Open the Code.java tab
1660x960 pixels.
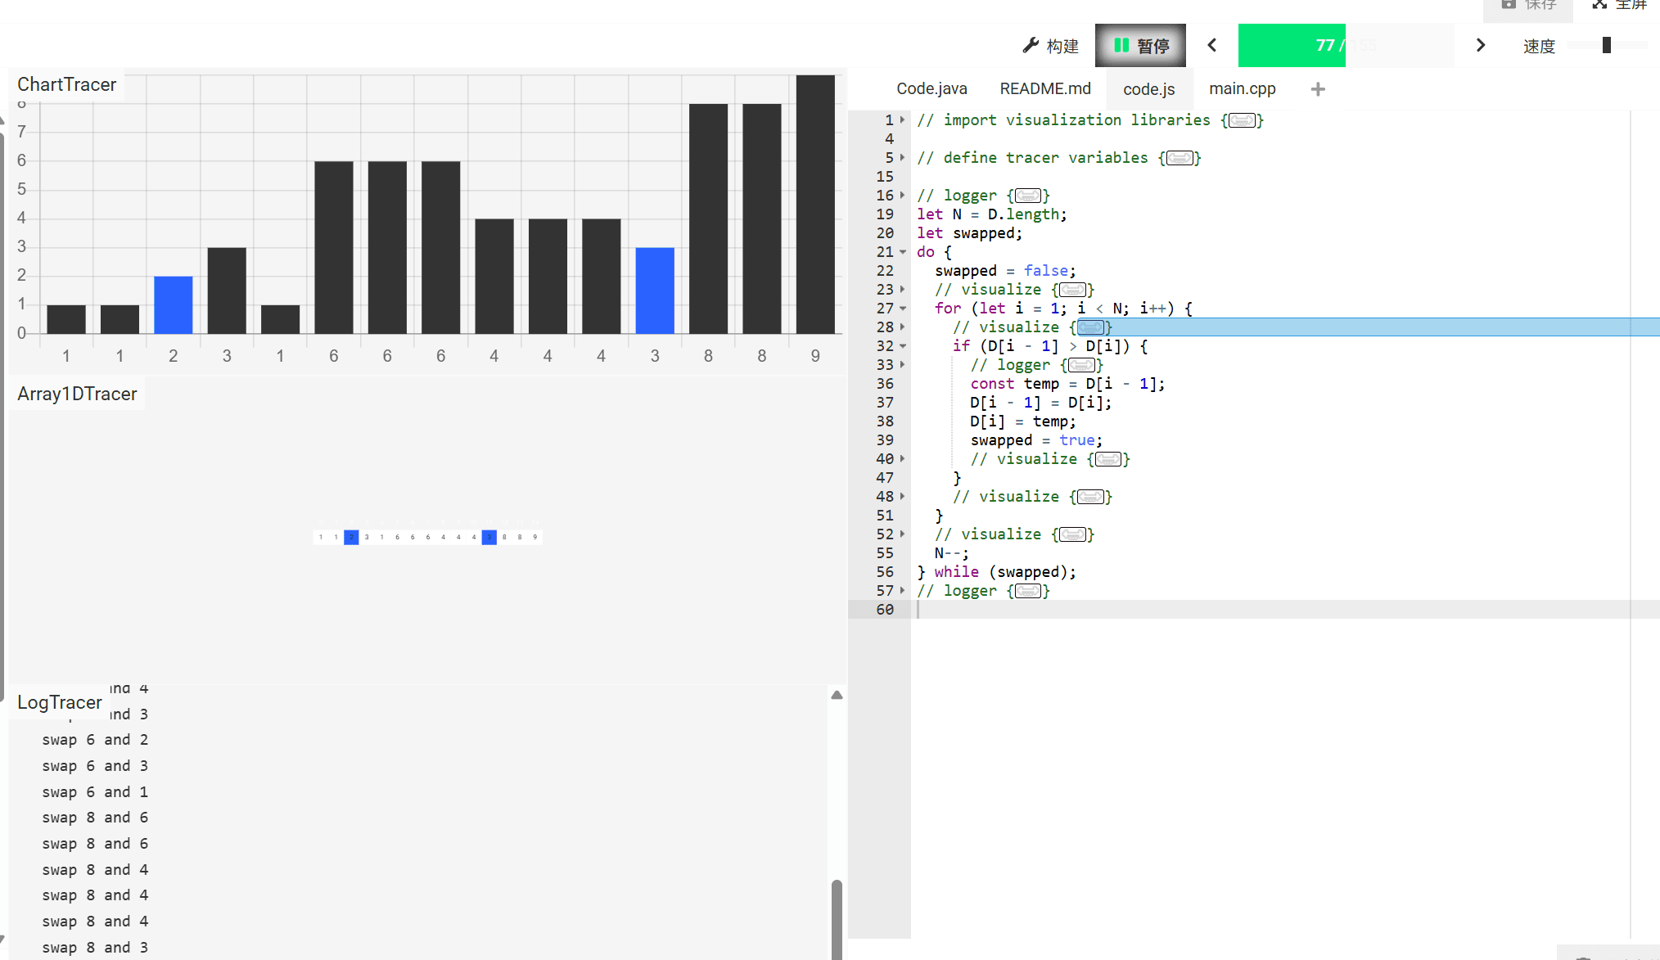pos(931,88)
